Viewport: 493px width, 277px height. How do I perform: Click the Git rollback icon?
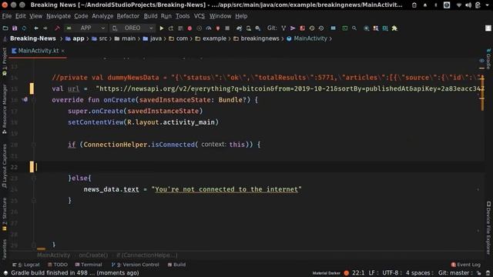321,28
